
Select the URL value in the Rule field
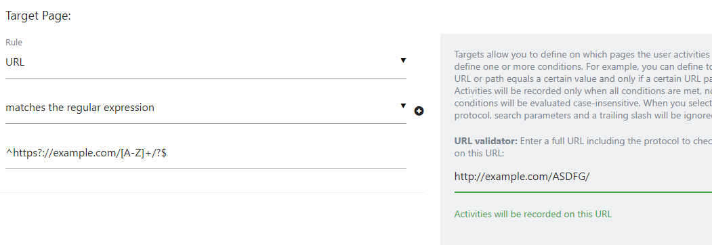tap(15, 62)
